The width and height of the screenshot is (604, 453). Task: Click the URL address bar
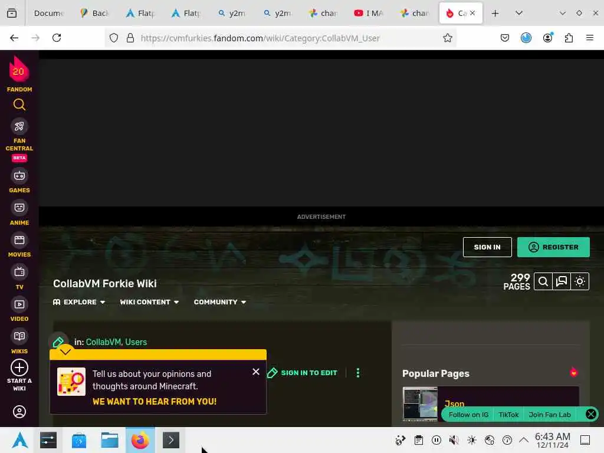pyautogui.click(x=280, y=38)
